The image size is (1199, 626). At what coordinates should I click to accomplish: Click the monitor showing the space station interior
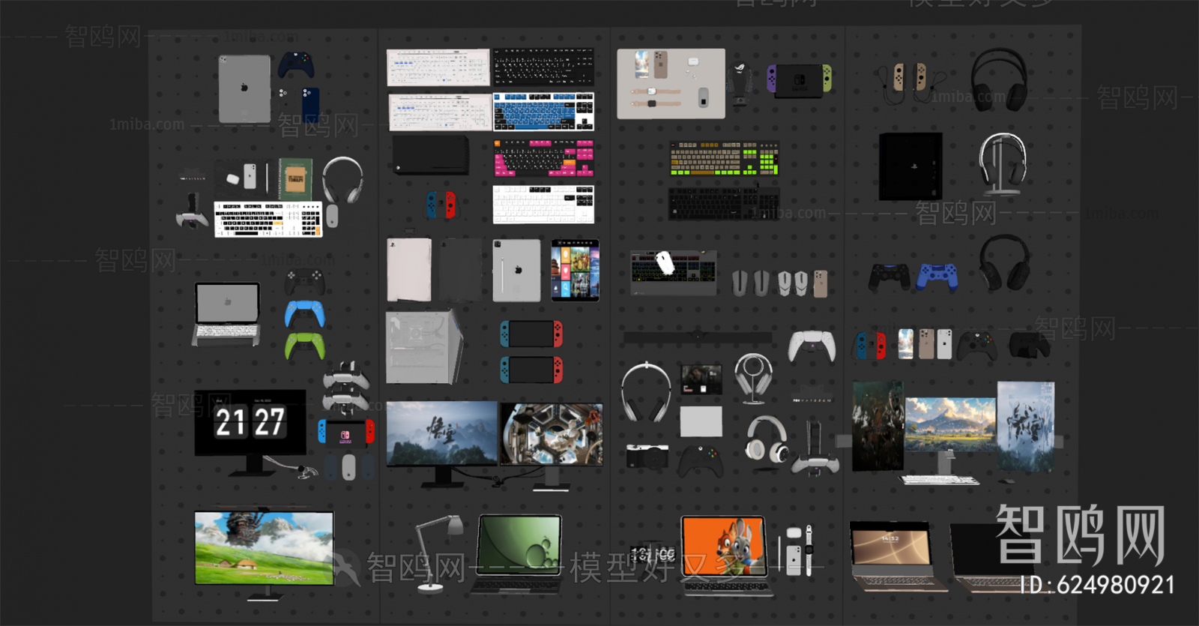click(x=552, y=434)
